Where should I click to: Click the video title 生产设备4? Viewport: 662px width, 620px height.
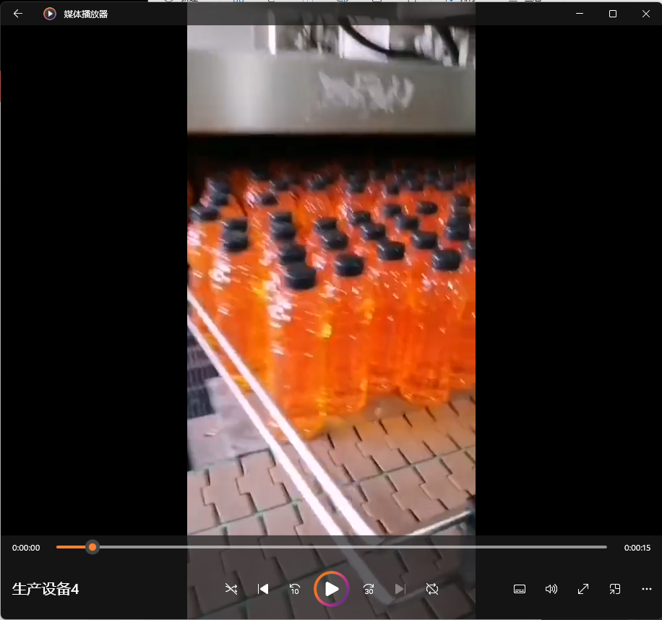46,589
